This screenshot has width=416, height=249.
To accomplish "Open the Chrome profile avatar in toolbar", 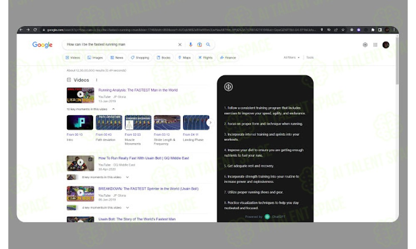I will click(x=387, y=30).
